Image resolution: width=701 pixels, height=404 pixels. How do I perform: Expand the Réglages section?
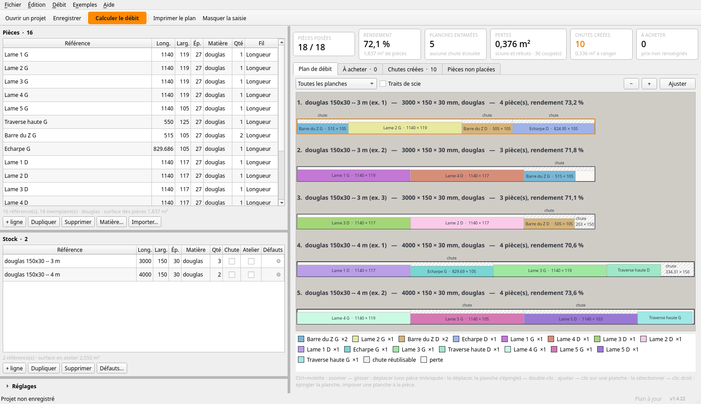(21, 386)
